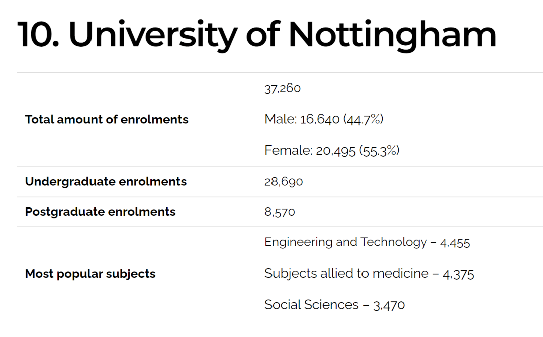The height and width of the screenshot is (337, 543).
Task: Click the Total amount of enrolments label
Action: pos(107,120)
